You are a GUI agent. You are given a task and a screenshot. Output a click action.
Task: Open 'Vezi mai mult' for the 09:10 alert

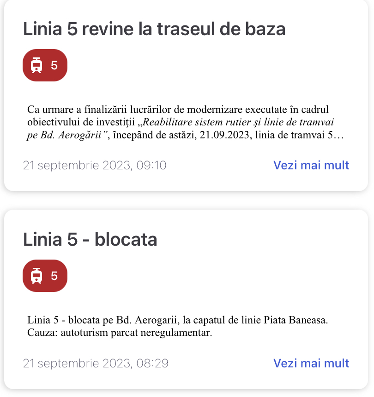pyautogui.click(x=311, y=165)
